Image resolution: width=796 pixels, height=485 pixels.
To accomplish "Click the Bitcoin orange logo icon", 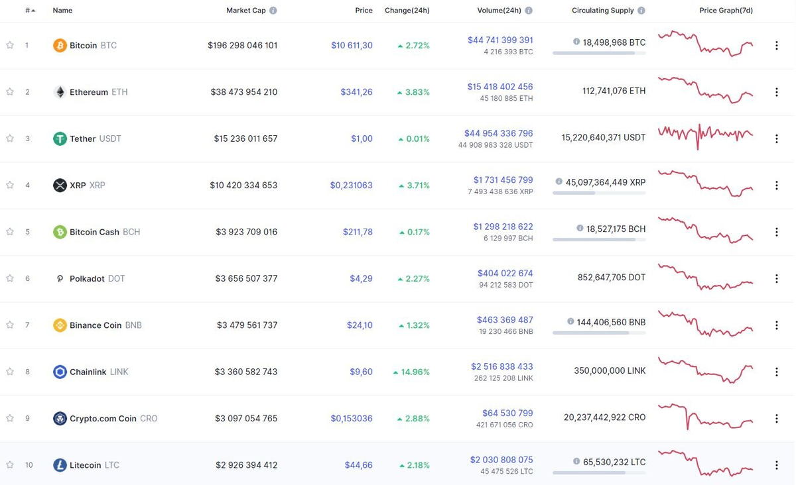I will (x=60, y=46).
